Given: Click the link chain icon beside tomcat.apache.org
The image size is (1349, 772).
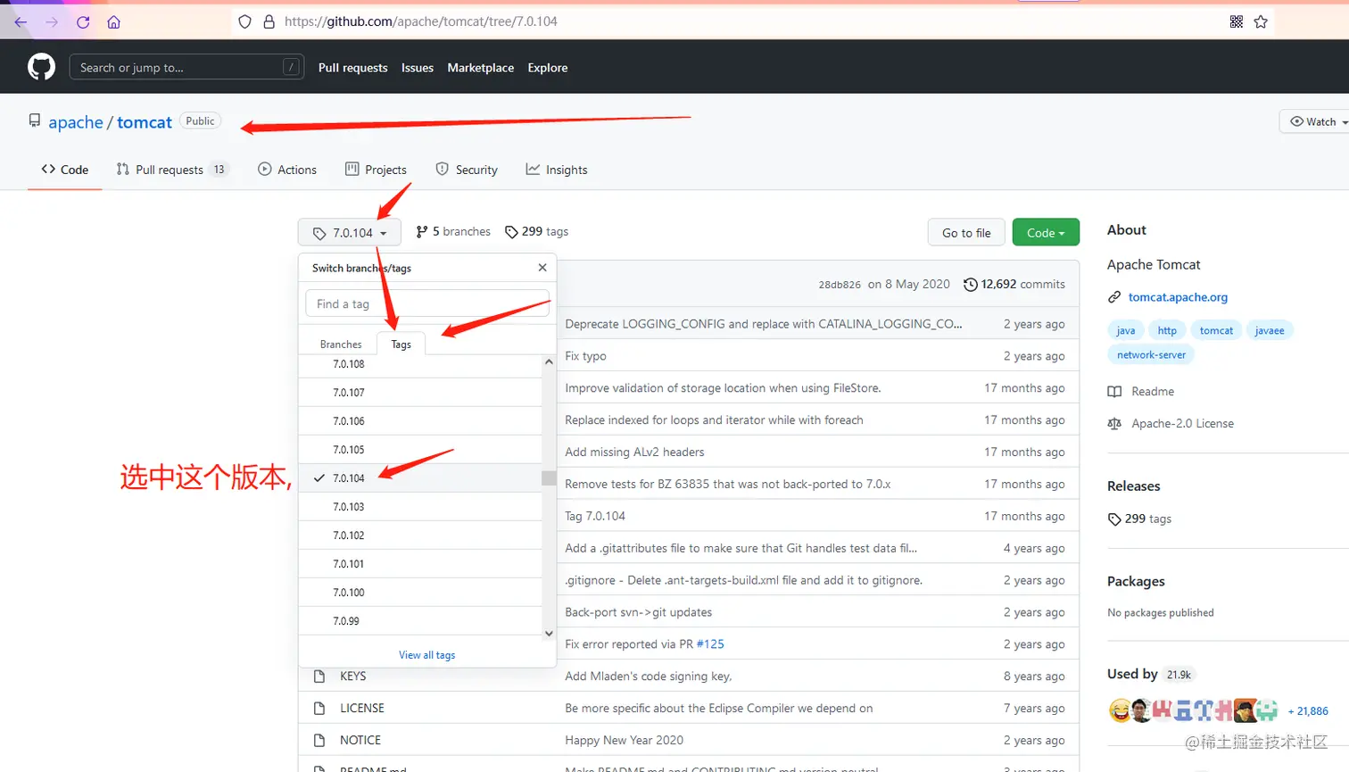Looking at the screenshot, I should coord(1114,297).
